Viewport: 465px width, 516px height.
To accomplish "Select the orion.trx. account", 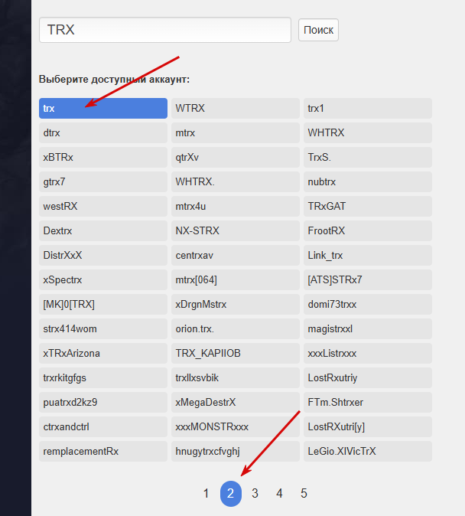I will click(x=236, y=328).
